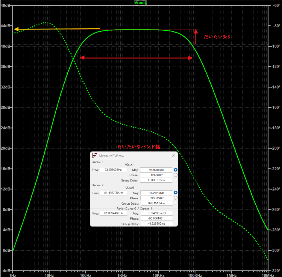Click the 0dB left axis label

tap(7, 250)
